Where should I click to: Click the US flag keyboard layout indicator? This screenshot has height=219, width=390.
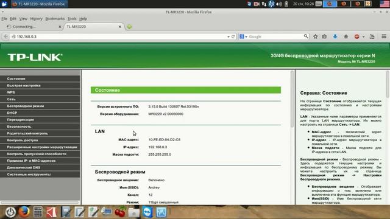[385, 4]
